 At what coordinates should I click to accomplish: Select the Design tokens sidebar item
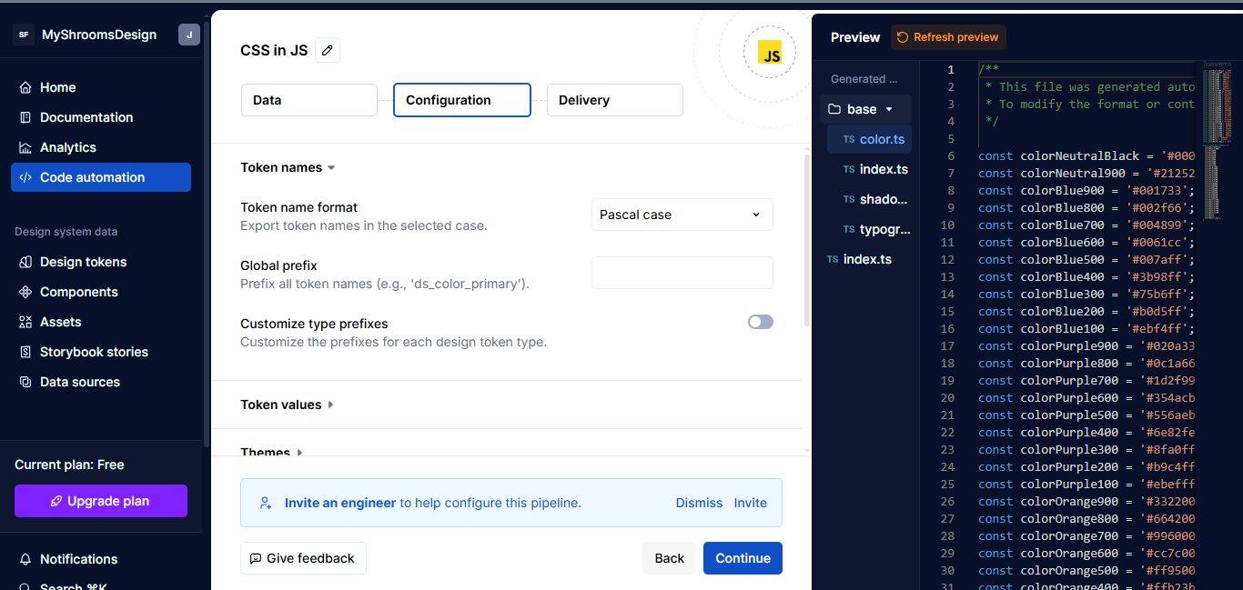click(84, 261)
